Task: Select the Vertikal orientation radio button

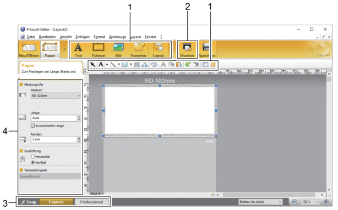Action: coord(33,162)
